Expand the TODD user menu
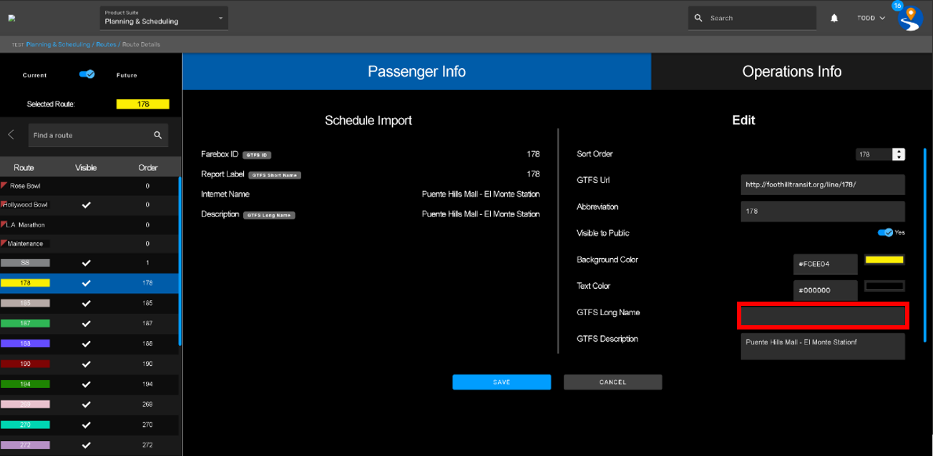Screen dimensions: 933x456 tap(871, 18)
